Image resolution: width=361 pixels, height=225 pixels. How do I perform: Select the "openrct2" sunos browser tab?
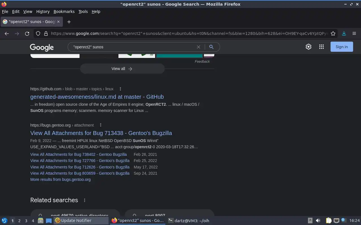point(31,22)
